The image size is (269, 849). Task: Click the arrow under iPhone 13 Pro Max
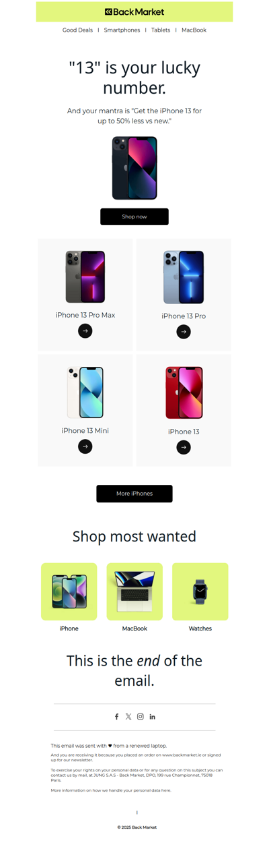(85, 331)
